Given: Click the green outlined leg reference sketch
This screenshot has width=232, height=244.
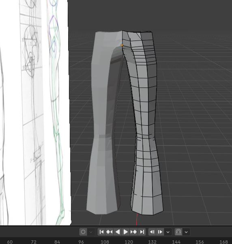Looking at the screenshot, I should click(x=56, y=112).
